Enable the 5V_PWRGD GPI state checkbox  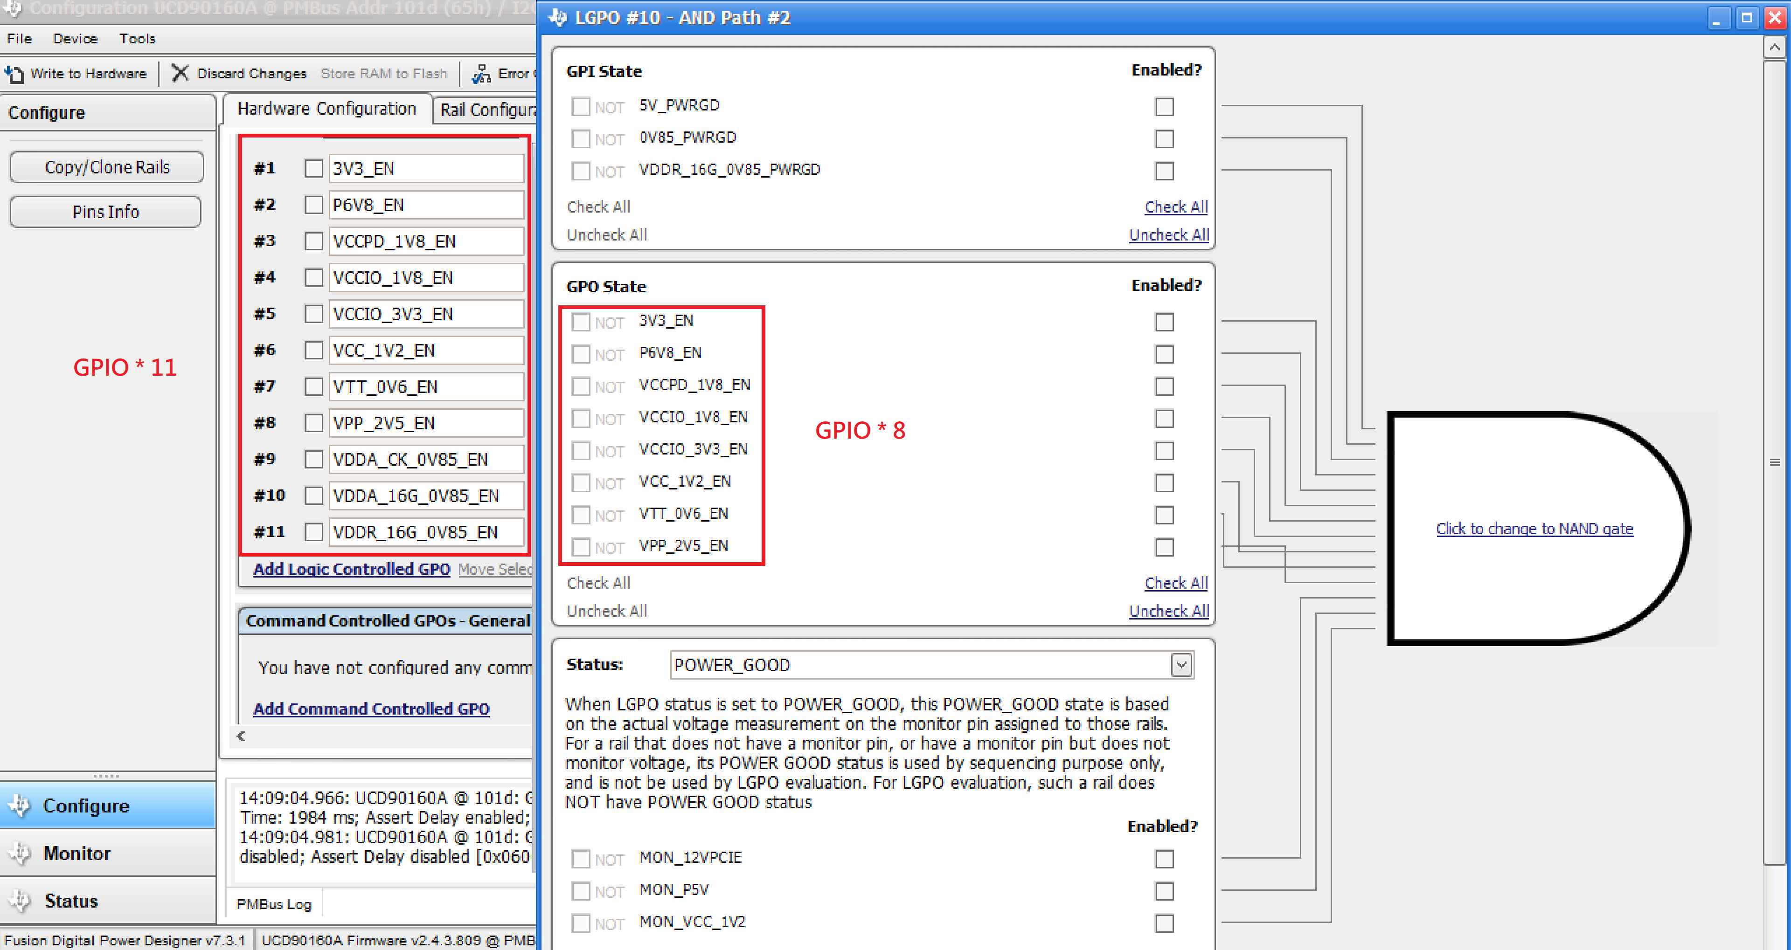[1164, 106]
